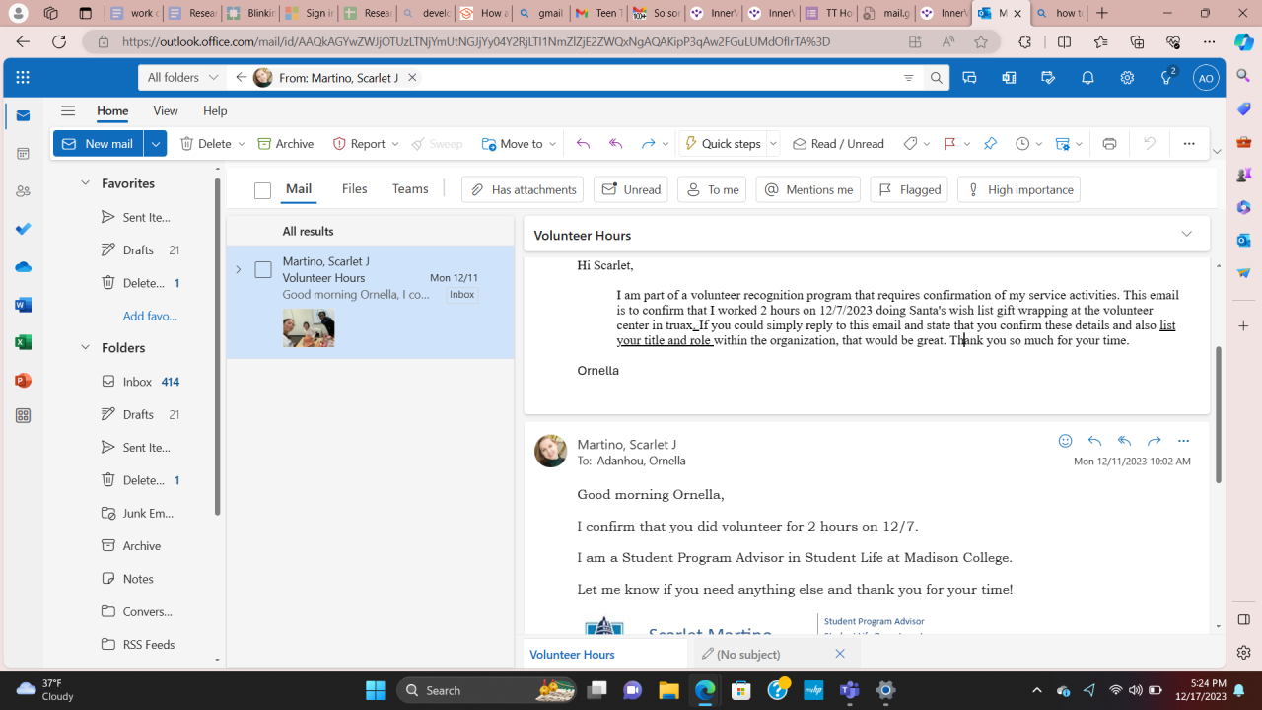Viewport: 1262px width, 710px height.
Task: Tick checkbox for Scarlet Martino's message
Action: (263, 269)
